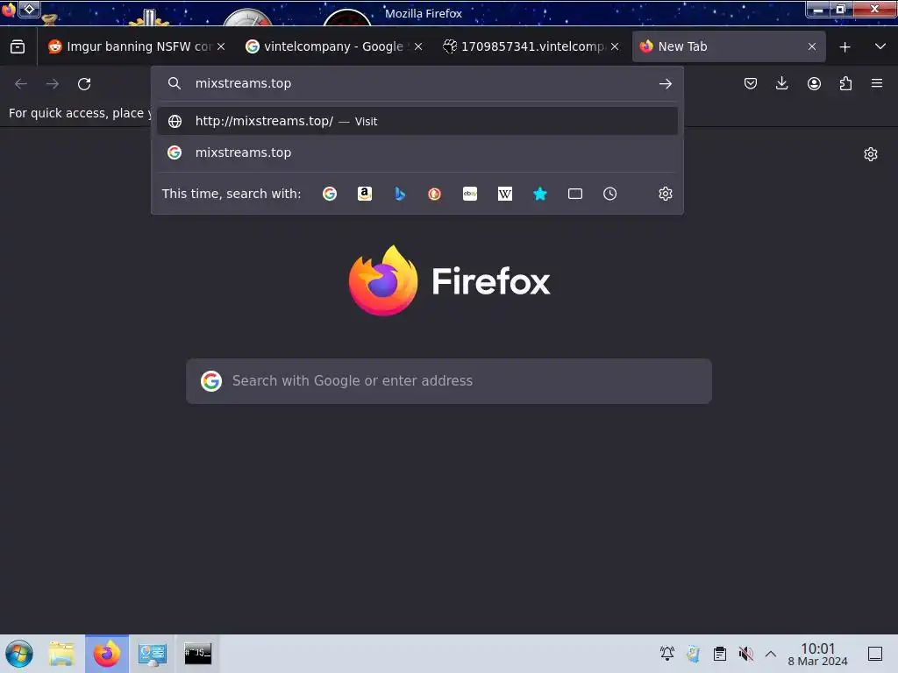This screenshot has width=898, height=673.
Task: Click the Firefox logo on the new tab page
Action: coord(383,280)
